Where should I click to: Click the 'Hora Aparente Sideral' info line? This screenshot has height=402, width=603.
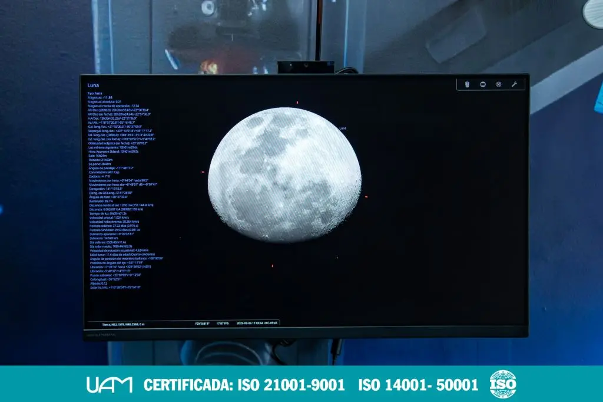(x=114, y=151)
